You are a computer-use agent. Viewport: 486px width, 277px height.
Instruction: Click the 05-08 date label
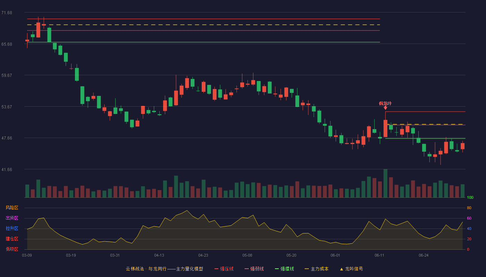(x=247, y=255)
